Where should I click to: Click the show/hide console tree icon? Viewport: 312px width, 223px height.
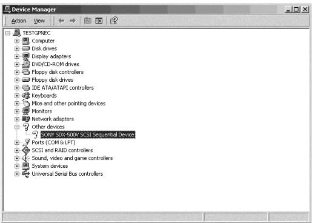99,21
